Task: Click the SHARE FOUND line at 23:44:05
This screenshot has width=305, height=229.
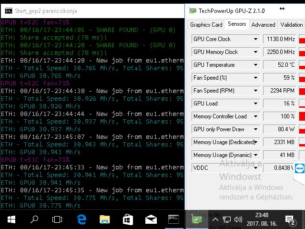Action: tap(88, 30)
